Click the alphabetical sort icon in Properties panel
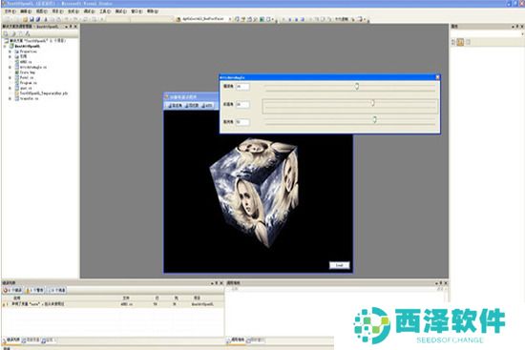525x350 pixels. click(x=461, y=42)
